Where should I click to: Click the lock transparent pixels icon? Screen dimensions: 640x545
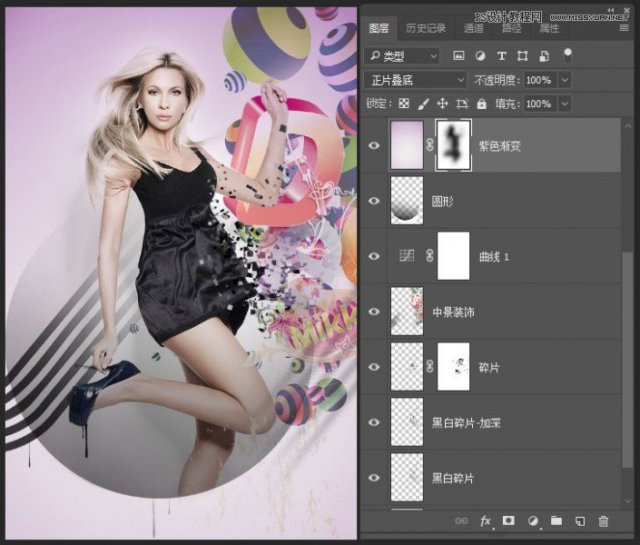404,104
